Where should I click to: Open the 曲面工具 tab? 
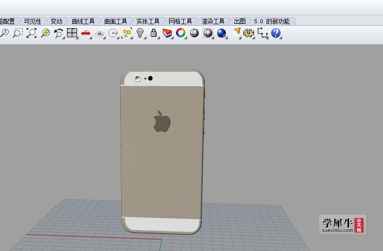click(x=115, y=21)
